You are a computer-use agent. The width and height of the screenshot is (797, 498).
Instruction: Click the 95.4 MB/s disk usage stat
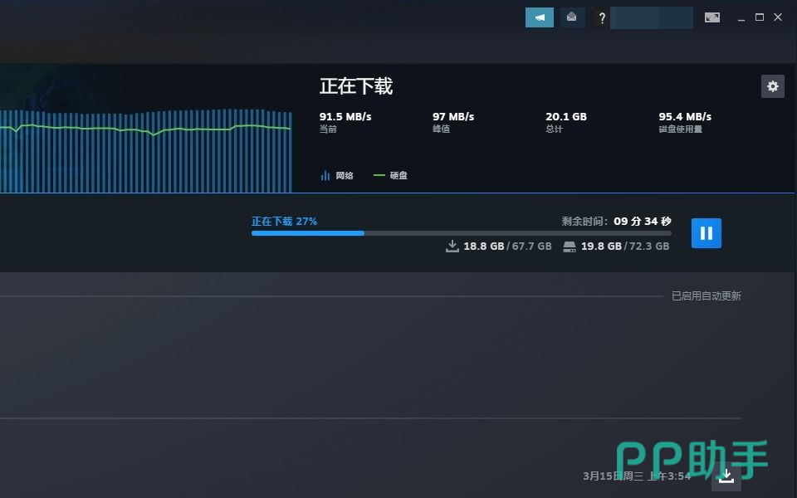click(685, 117)
